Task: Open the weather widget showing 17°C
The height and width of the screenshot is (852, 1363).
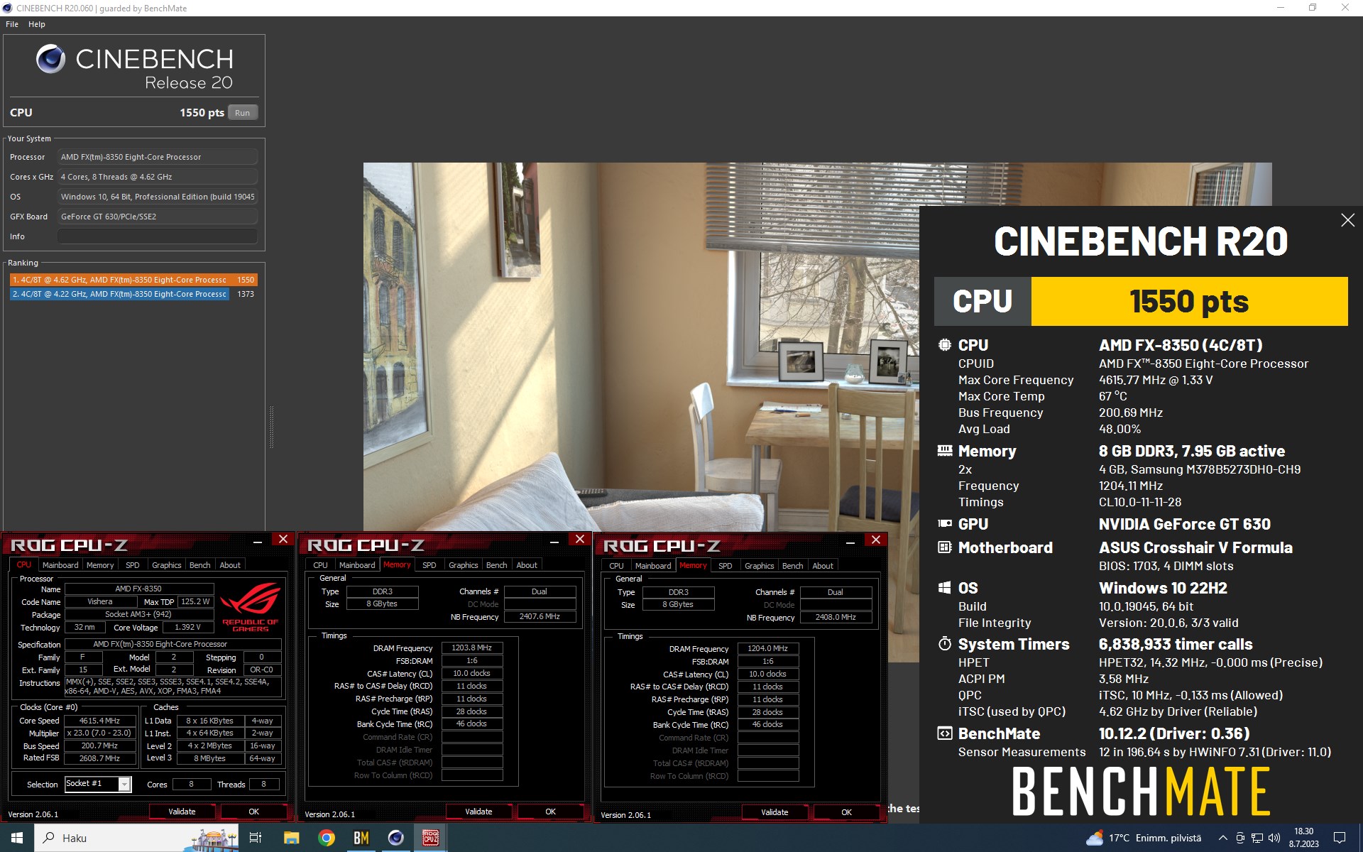Action: point(1144,838)
